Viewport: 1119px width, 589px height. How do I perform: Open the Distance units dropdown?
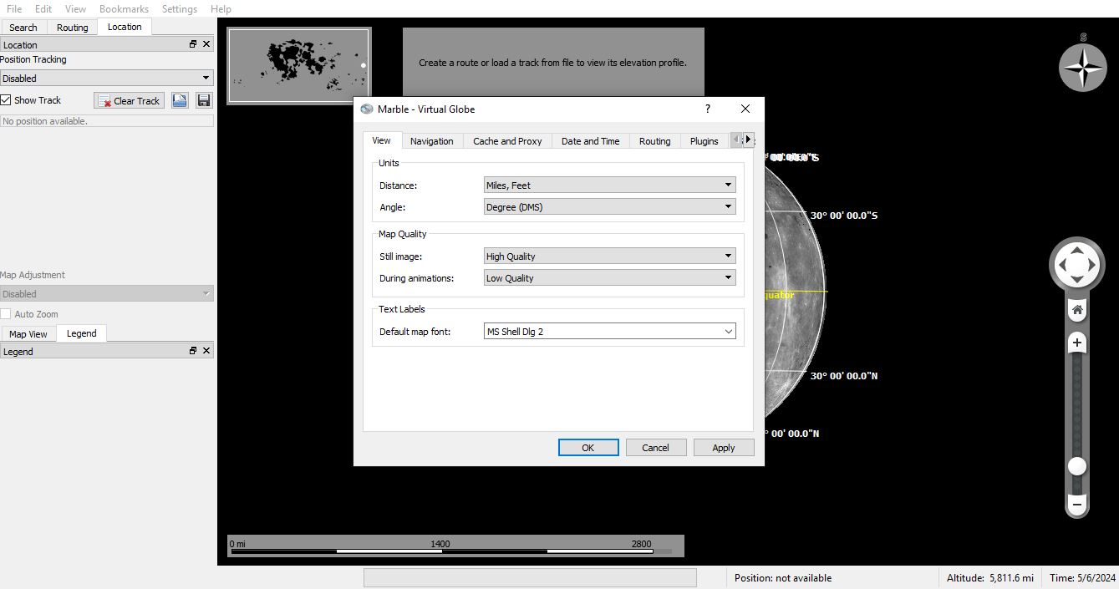point(610,185)
